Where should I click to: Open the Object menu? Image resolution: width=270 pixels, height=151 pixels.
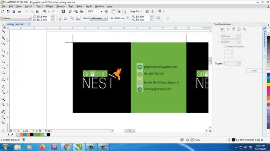coord(39,6)
